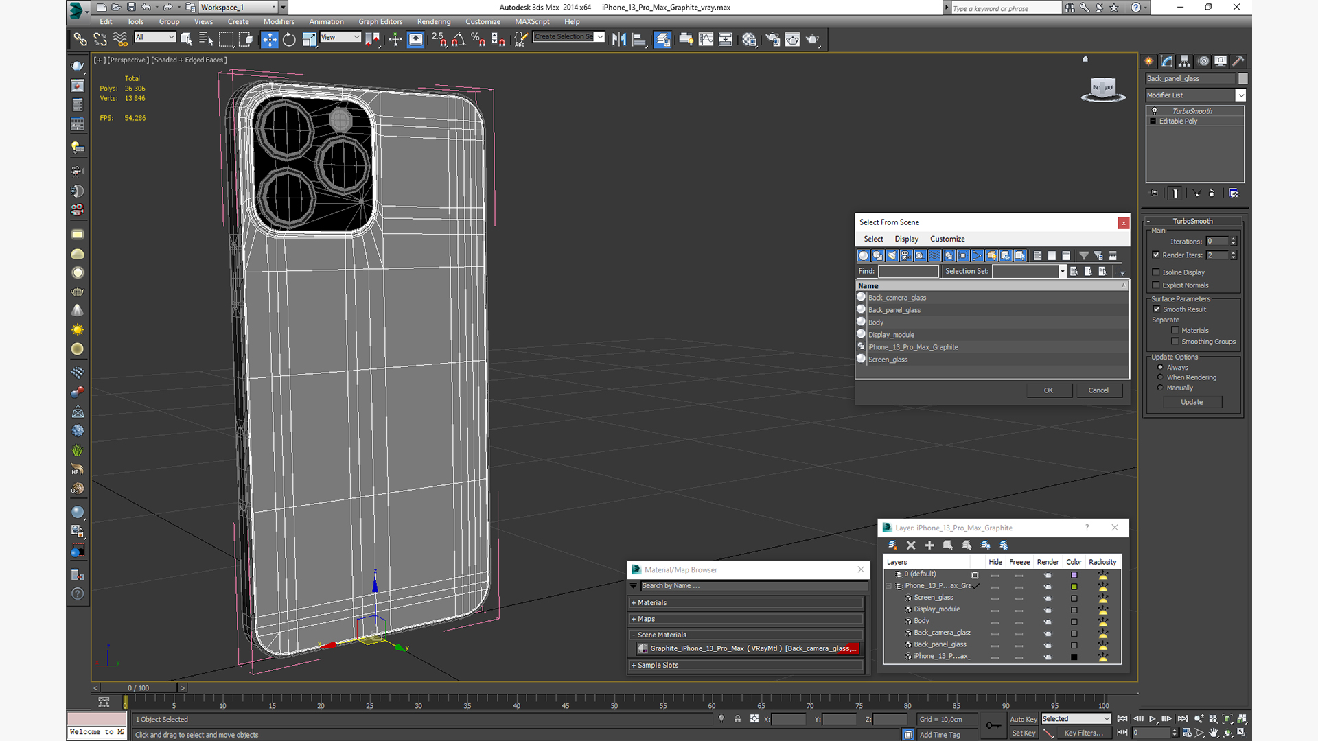Go to End frame button
Viewport: 1318px width, 741px height.
(x=1182, y=719)
